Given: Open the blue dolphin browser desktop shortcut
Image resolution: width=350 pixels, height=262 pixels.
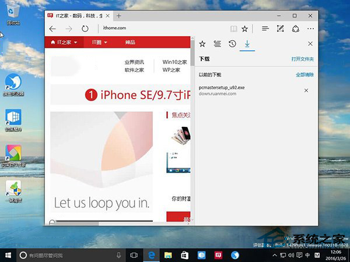Looking at the screenshot, I should coord(13,85).
